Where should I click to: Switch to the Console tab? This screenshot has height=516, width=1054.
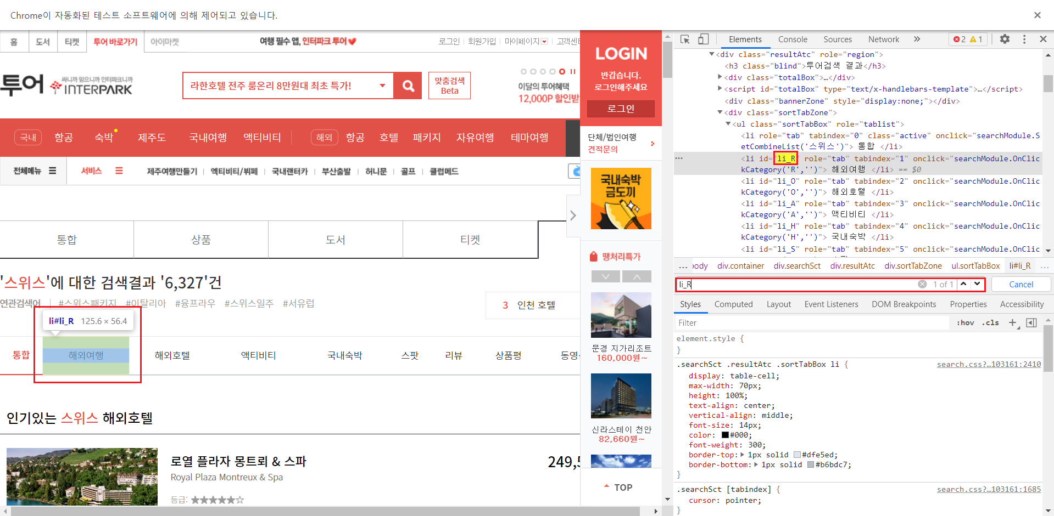(x=793, y=39)
